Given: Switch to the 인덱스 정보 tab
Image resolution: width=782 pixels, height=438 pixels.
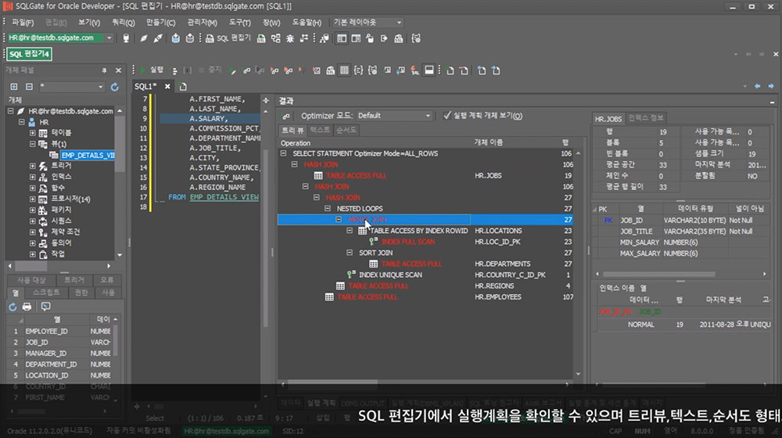Looking at the screenshot, I should [x=646, y=118].
